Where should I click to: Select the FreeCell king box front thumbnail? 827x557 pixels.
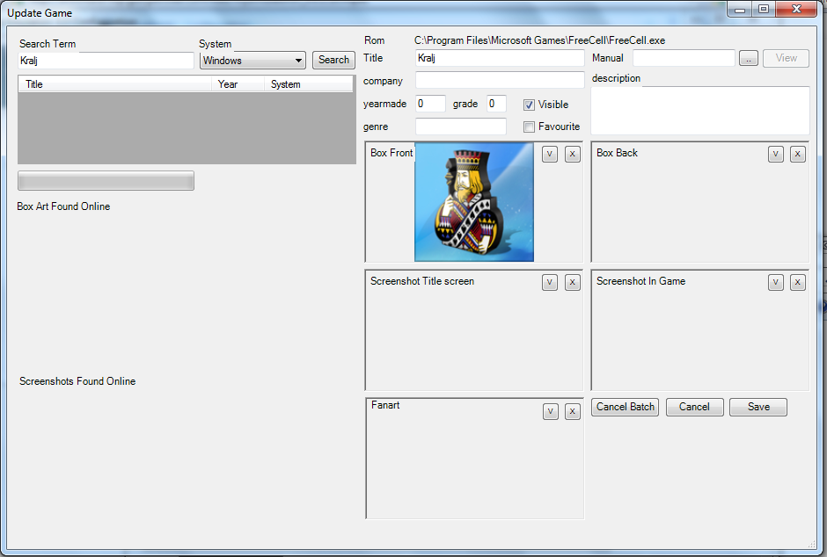(x=474, y=202)
